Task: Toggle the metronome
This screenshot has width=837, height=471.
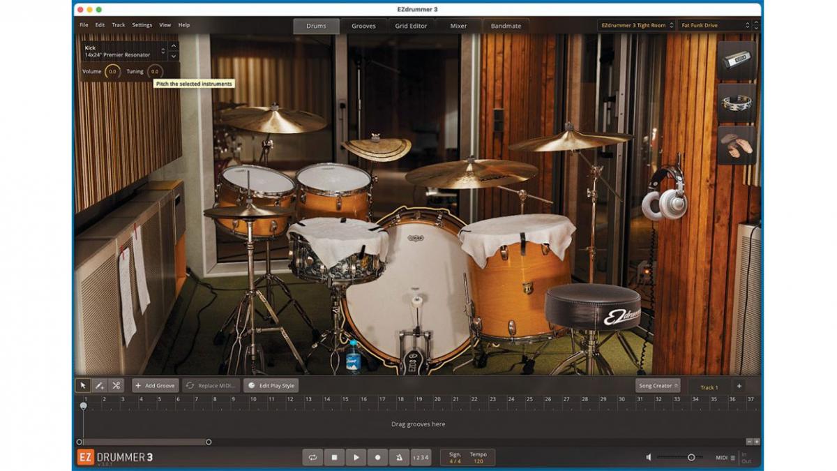Action: tap(399, 457)
